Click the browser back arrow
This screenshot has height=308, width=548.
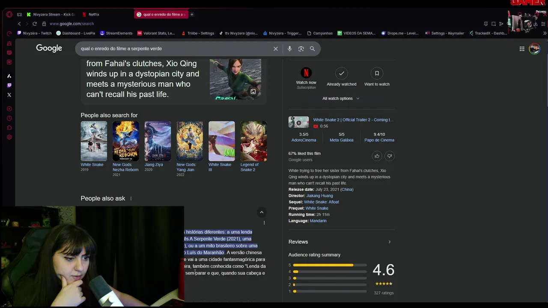pos(19,24)
